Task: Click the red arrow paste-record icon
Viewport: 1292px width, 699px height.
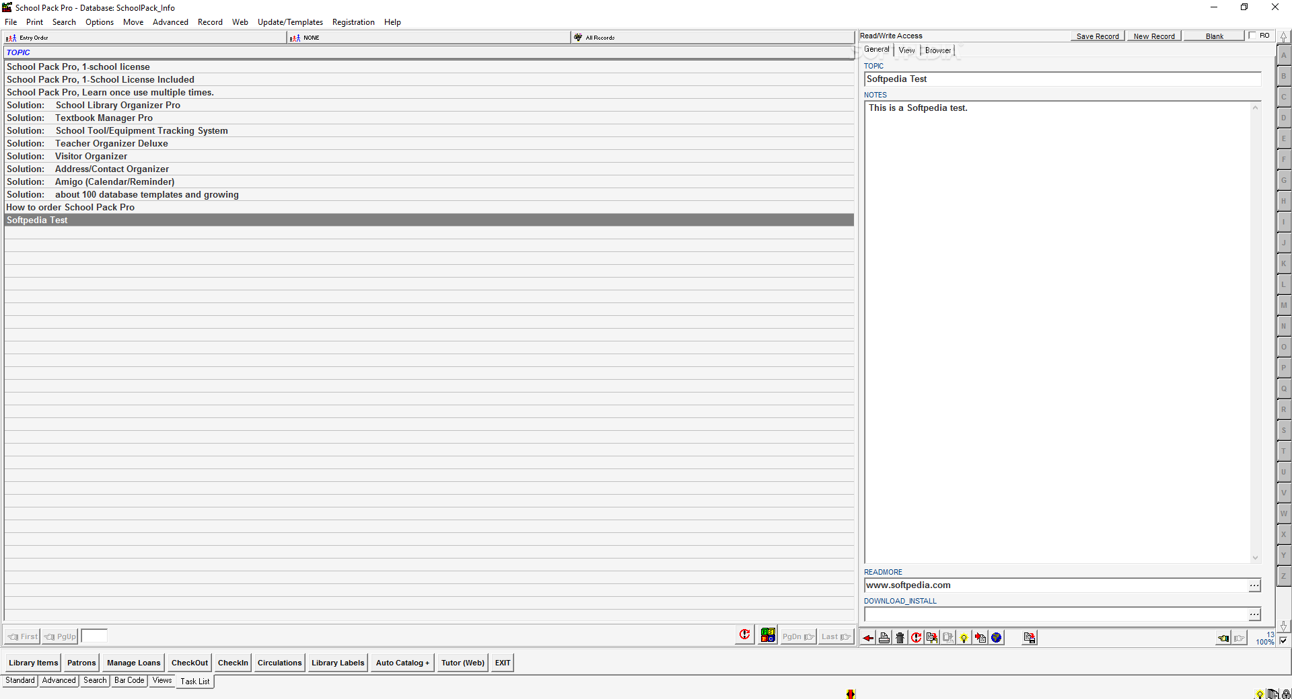Action: pyautogui.click(x=980, y=638)
